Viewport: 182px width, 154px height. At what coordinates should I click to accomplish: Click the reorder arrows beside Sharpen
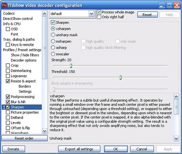coord(4,107)
